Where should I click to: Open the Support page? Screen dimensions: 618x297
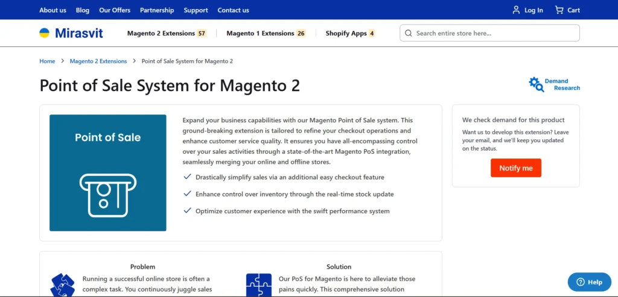pyautogui.click(x=196, y=10)
